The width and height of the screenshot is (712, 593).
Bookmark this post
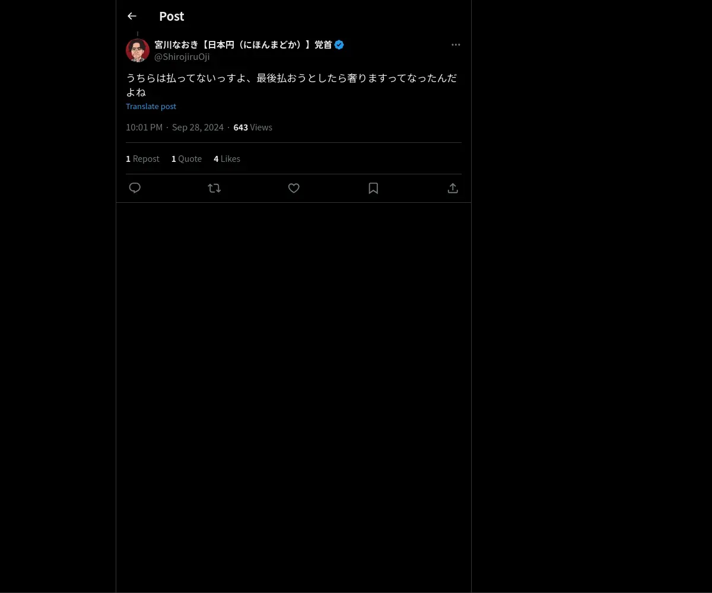[x=373, y=188]
